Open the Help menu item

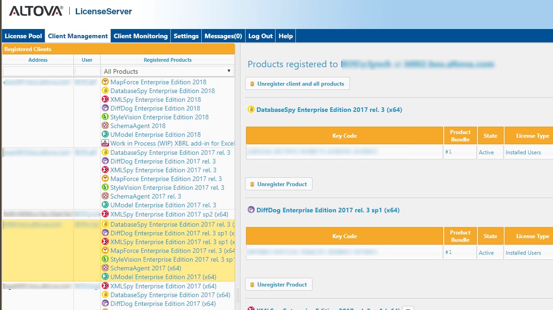[286, 36]
